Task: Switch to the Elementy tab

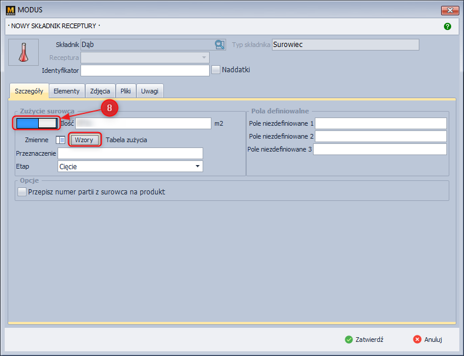Action: (x=66, y=91)
